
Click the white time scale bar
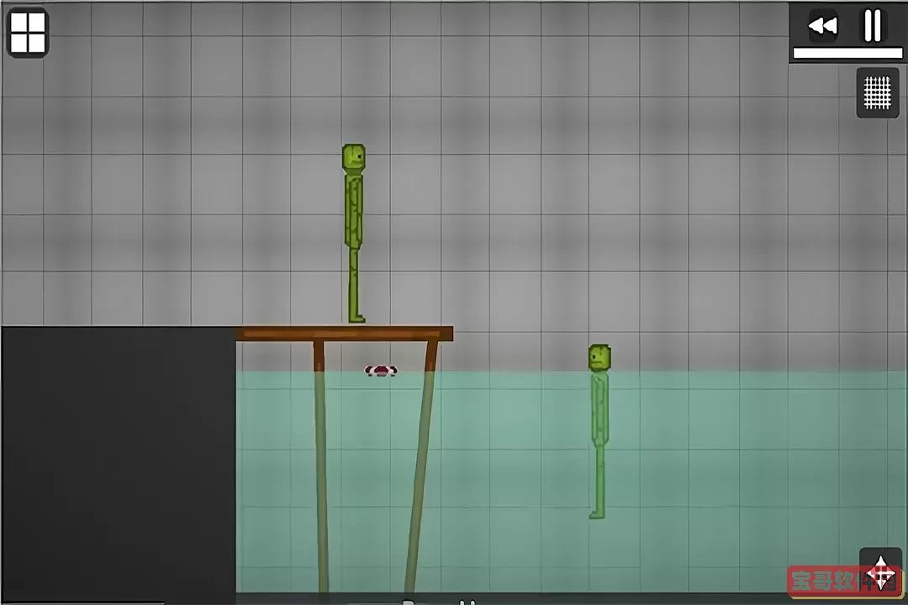coord(847,53)
